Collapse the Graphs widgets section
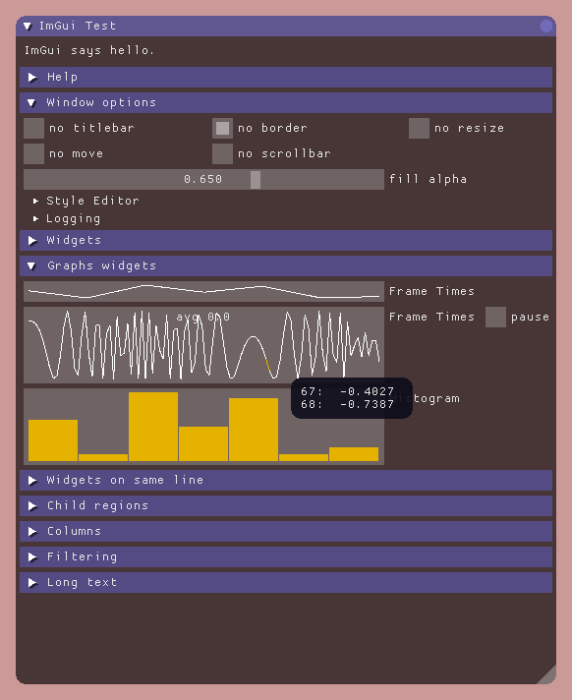Viewport: 572px width, 700px height. click(x=286, y=265)
